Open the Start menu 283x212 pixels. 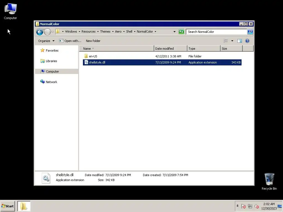pyautogui.click(x=7, y=206)
